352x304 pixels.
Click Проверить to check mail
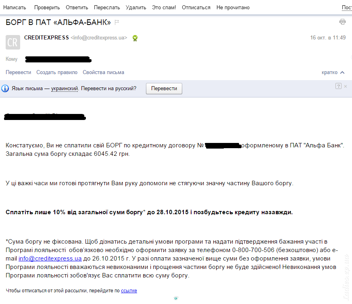pos(47,7)
